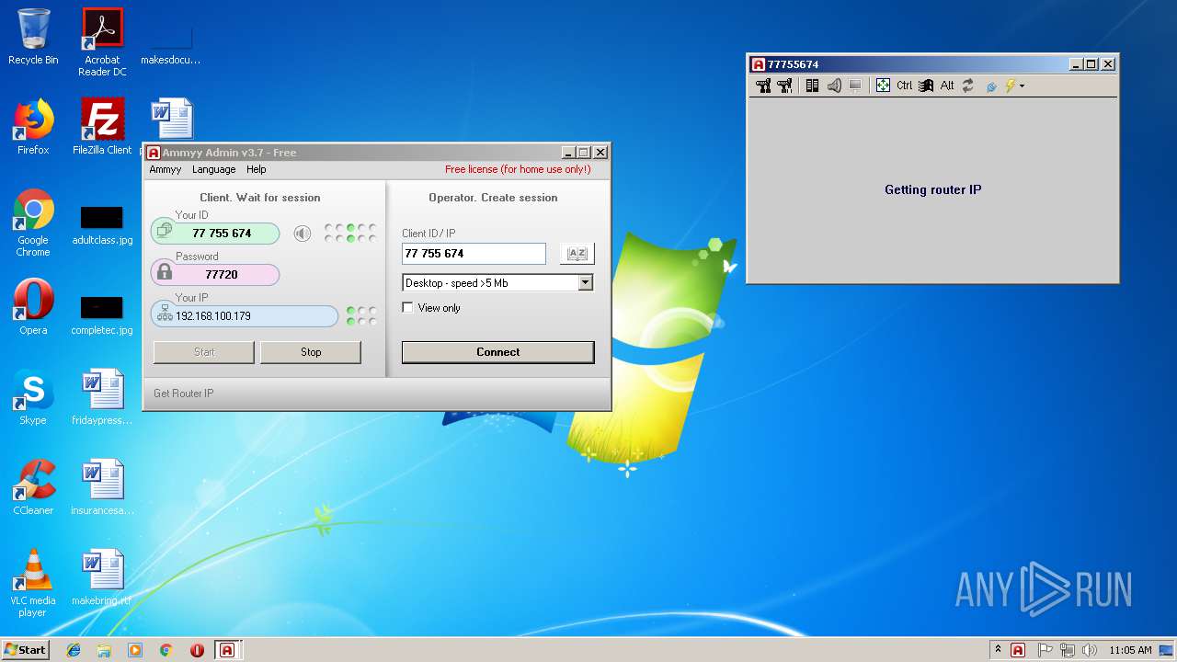Show hidden tray icons arrow

coord(999,649)
